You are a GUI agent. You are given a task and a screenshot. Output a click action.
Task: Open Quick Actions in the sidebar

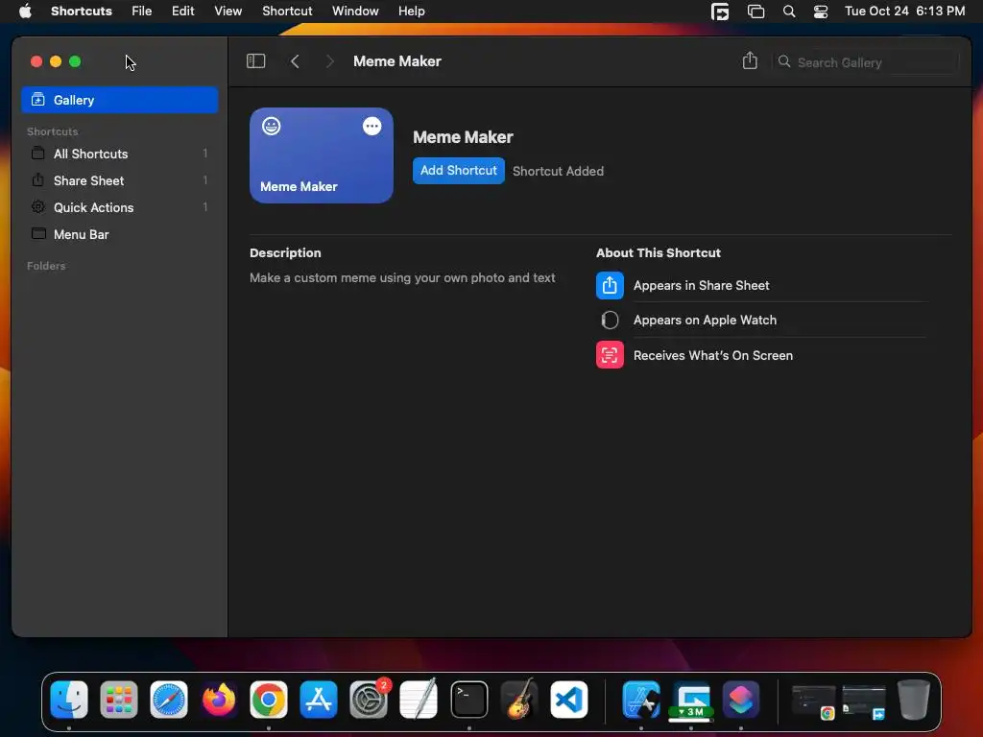click(120, 207)
